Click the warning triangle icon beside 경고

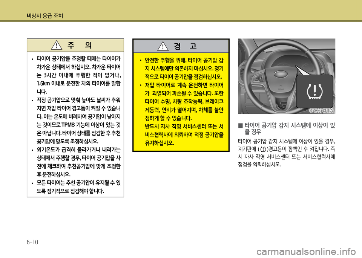tap(163, 46)
